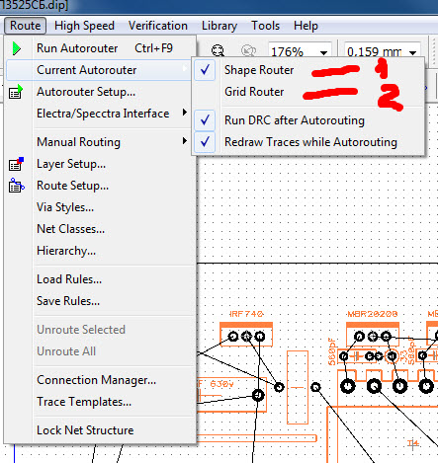
Task: Choose Layer Setup... menu entry
Action: click(x=99, y=164)
